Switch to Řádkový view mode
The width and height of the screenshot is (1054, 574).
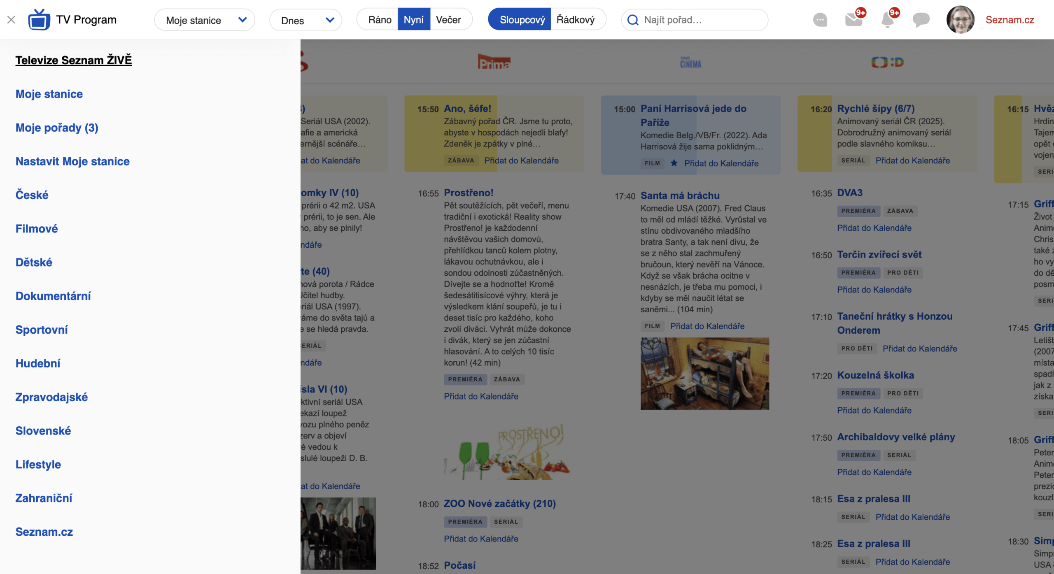pyautogui.click(x=576, y=20)
